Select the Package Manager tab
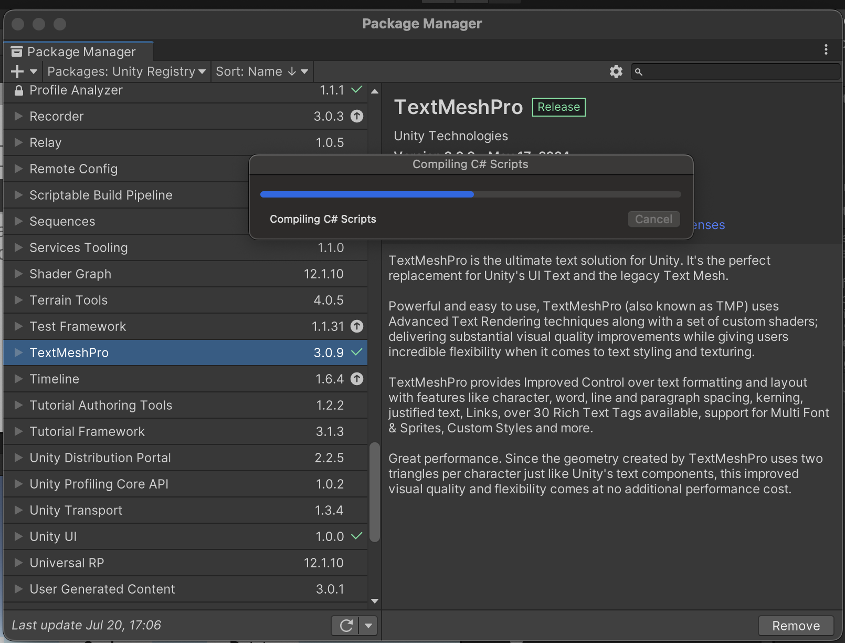The height and width of the screenshot is (643, 845). pos(79,51)
